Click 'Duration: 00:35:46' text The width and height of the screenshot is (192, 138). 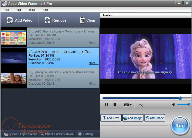click(x=41, y=43)
